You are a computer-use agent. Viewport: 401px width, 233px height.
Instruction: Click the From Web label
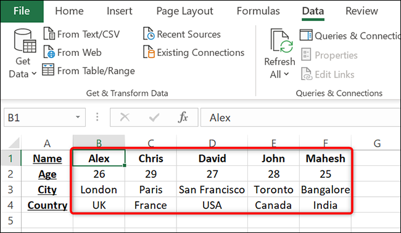click(80, 52)
